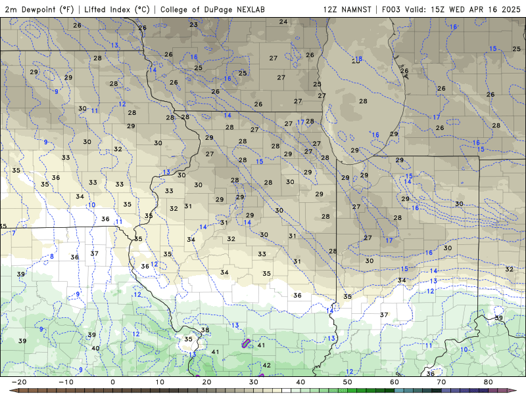Click the blue 18 lifted index label
The height and width of the screenshot is (394, 526).
[x=358, y=59]
